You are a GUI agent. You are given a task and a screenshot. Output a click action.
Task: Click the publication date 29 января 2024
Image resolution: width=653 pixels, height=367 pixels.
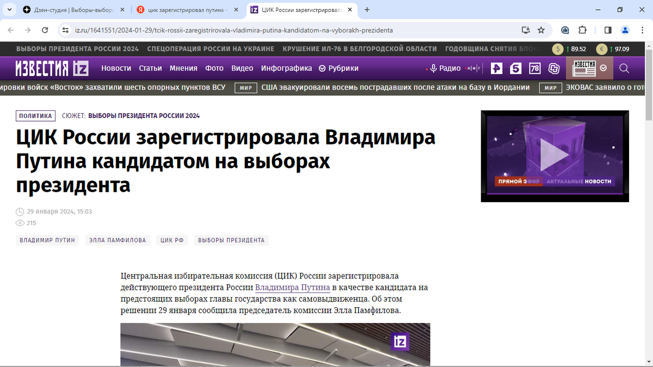(x=59, y=212)
